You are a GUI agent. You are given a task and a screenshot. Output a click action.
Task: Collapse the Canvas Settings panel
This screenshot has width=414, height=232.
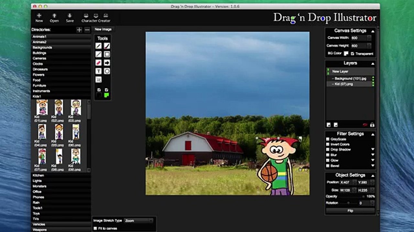pyautogui.click(x=373, y=31)
